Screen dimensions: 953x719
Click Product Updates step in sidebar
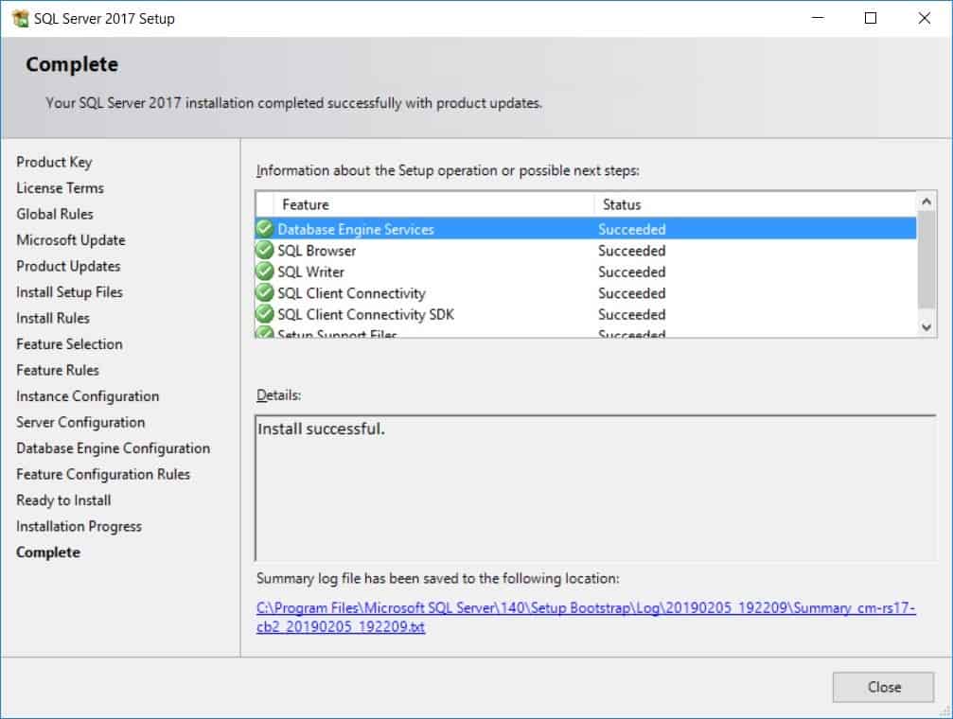(68, 266)
